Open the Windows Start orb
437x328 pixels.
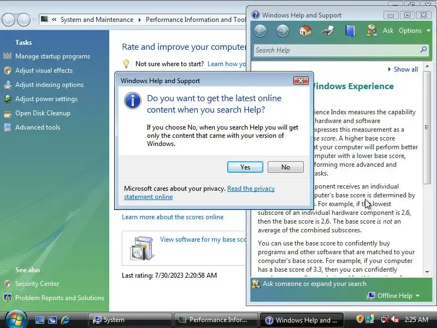point(16,320)
